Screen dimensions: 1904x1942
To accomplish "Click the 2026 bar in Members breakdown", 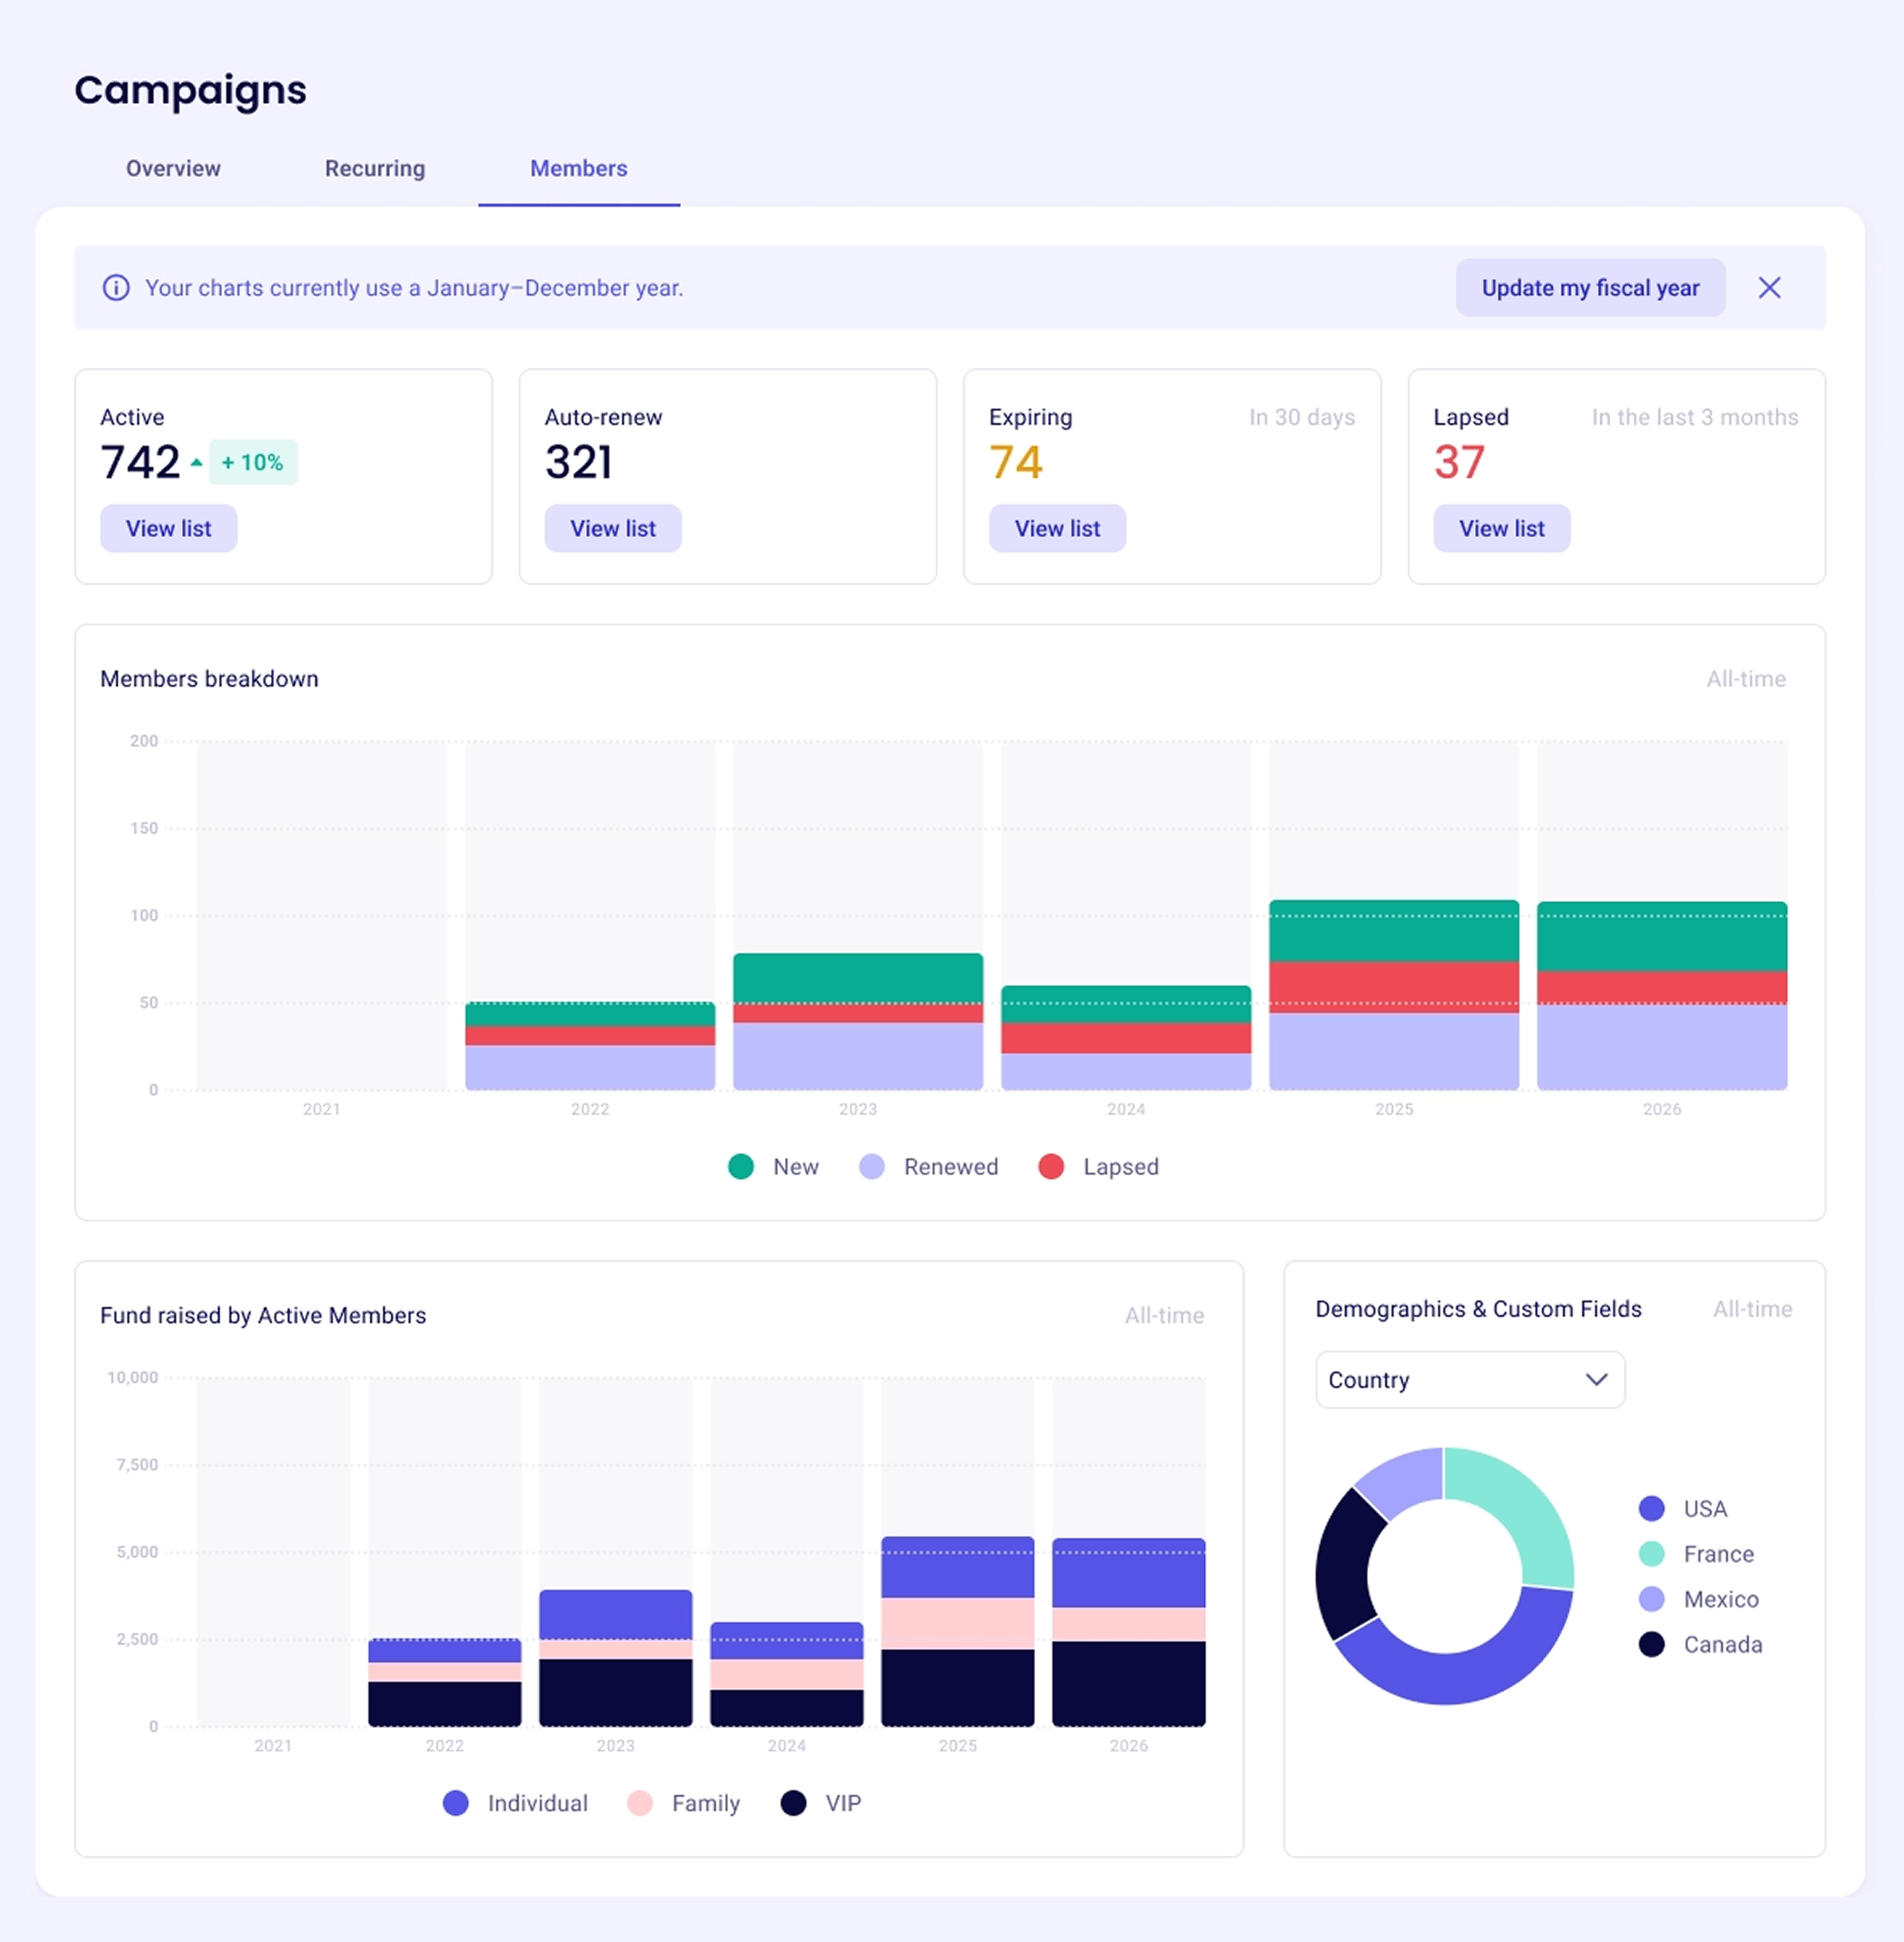I will coord(1662,995).
